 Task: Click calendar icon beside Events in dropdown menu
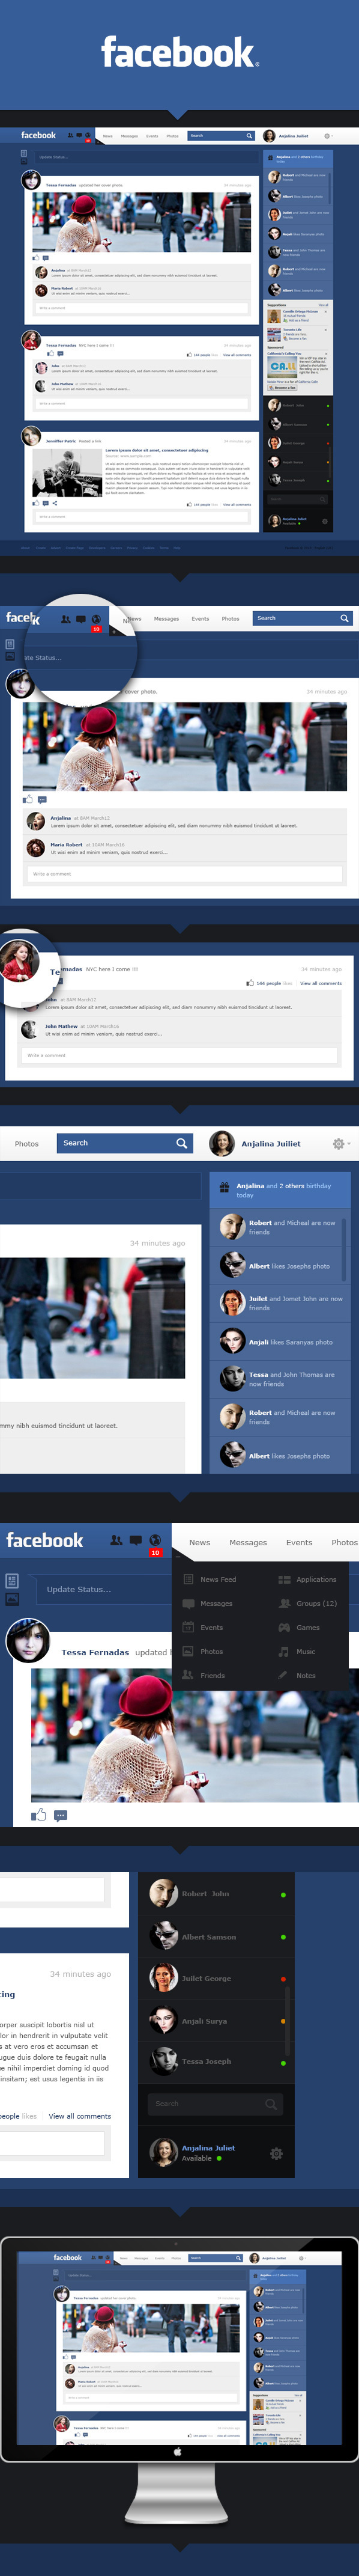coord(188,1626)
